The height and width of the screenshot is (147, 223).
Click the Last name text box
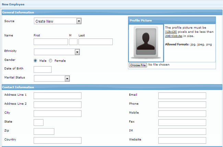[95, 42]
